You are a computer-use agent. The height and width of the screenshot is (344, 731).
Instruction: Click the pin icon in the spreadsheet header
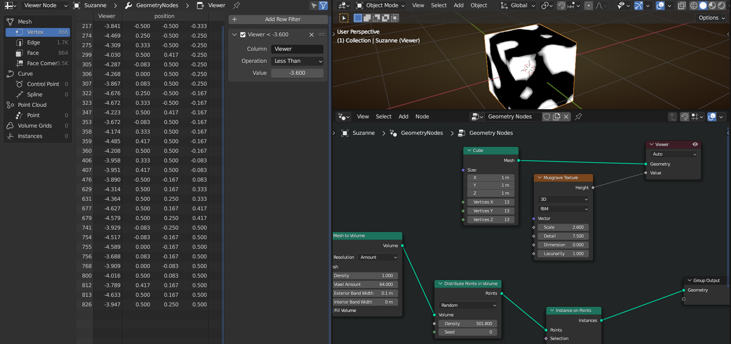pos(236,5)
